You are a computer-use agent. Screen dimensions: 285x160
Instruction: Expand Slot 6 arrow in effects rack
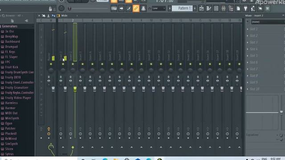pos(248,62)
